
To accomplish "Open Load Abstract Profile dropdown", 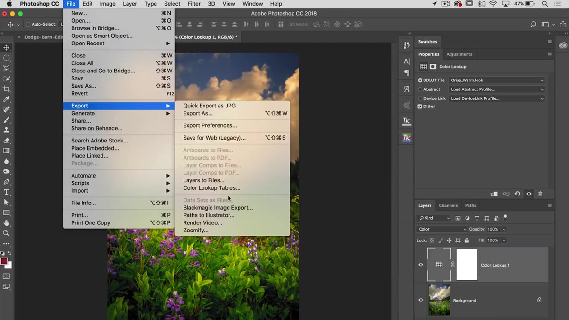I will 497,89.
